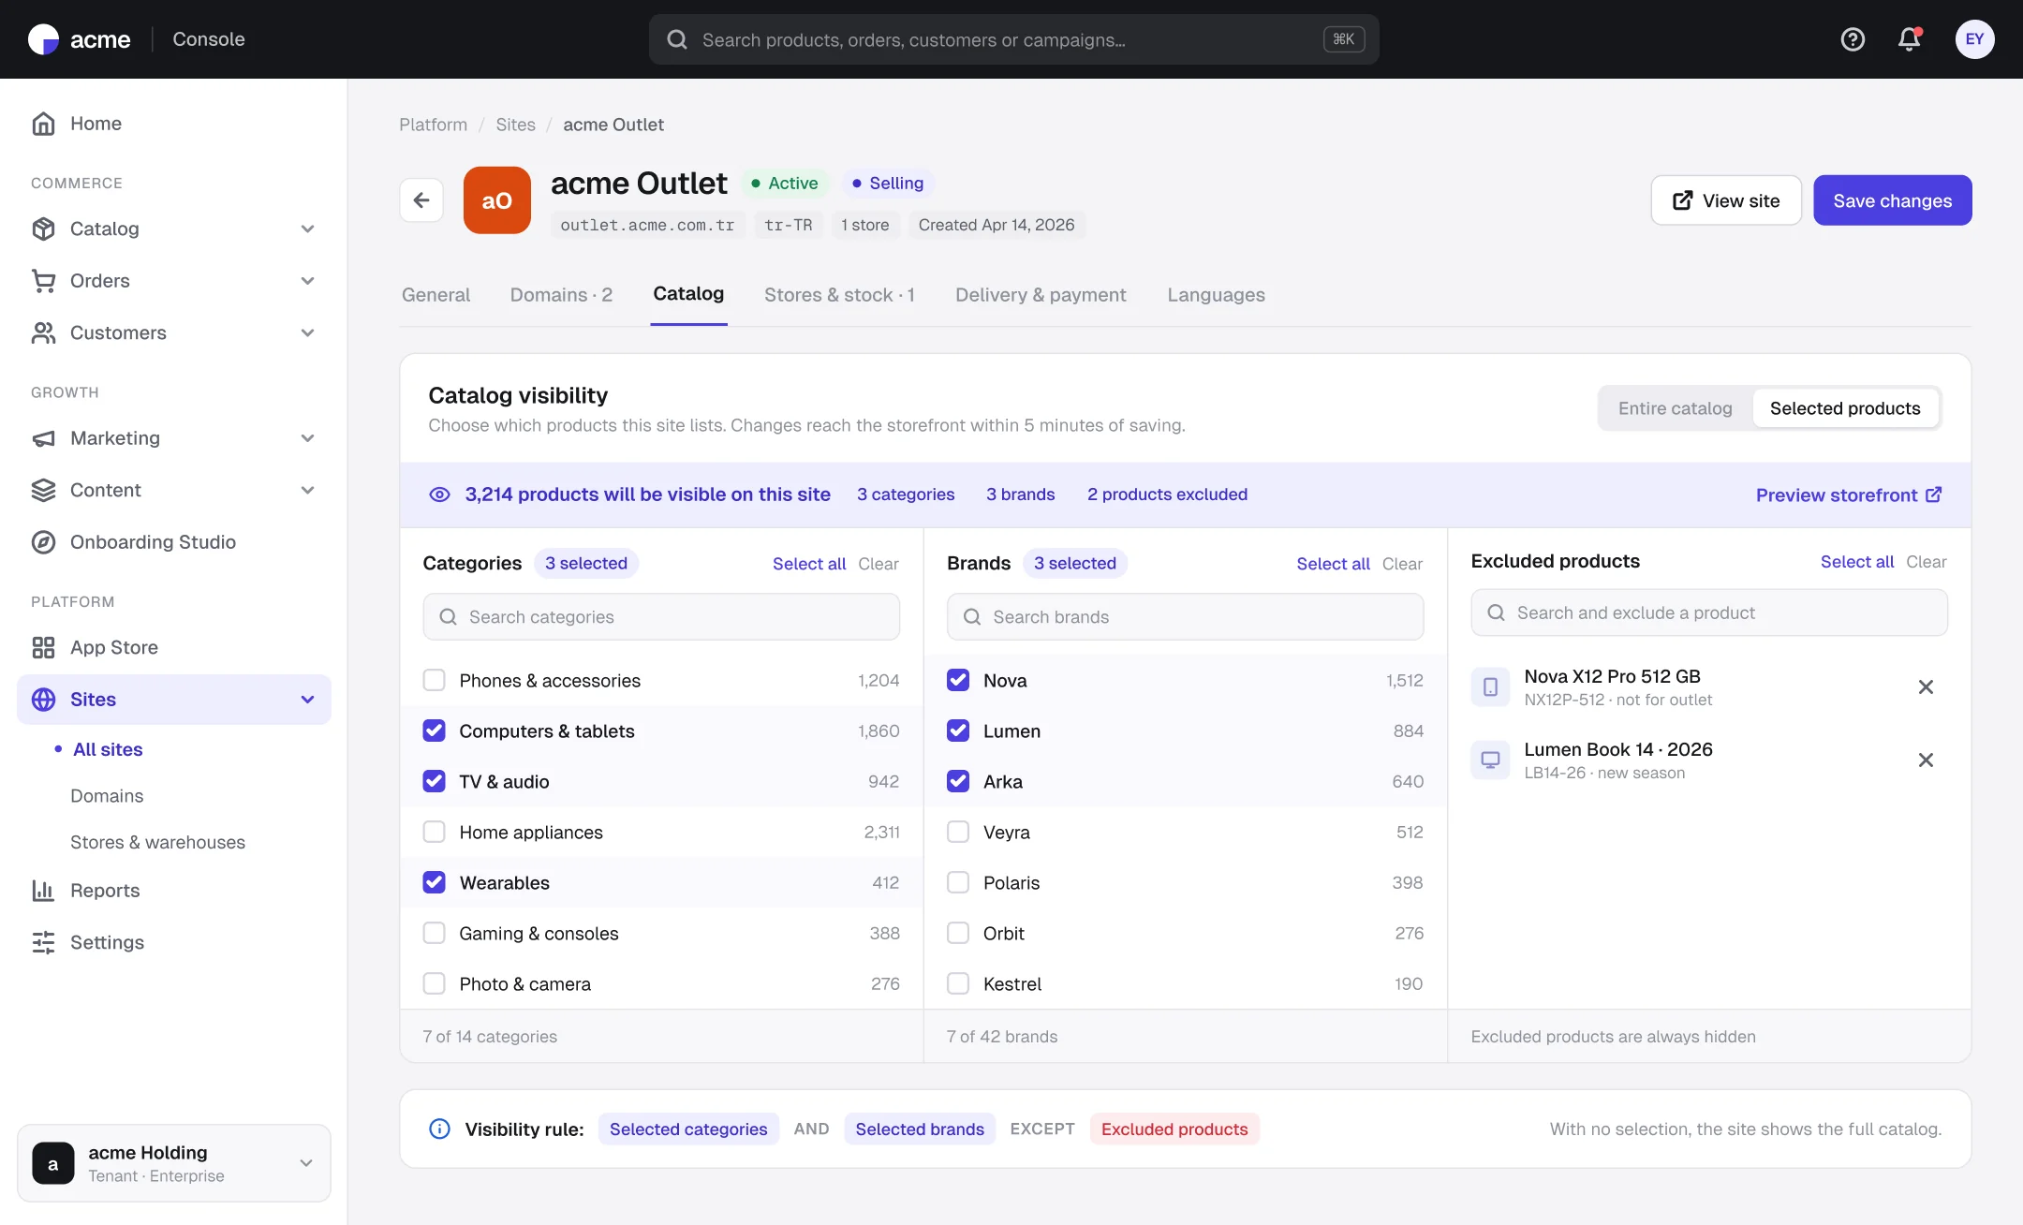Switch visibility to Entire catalog
The image size is (2023, 1225).
click(x=1675, y=408)
